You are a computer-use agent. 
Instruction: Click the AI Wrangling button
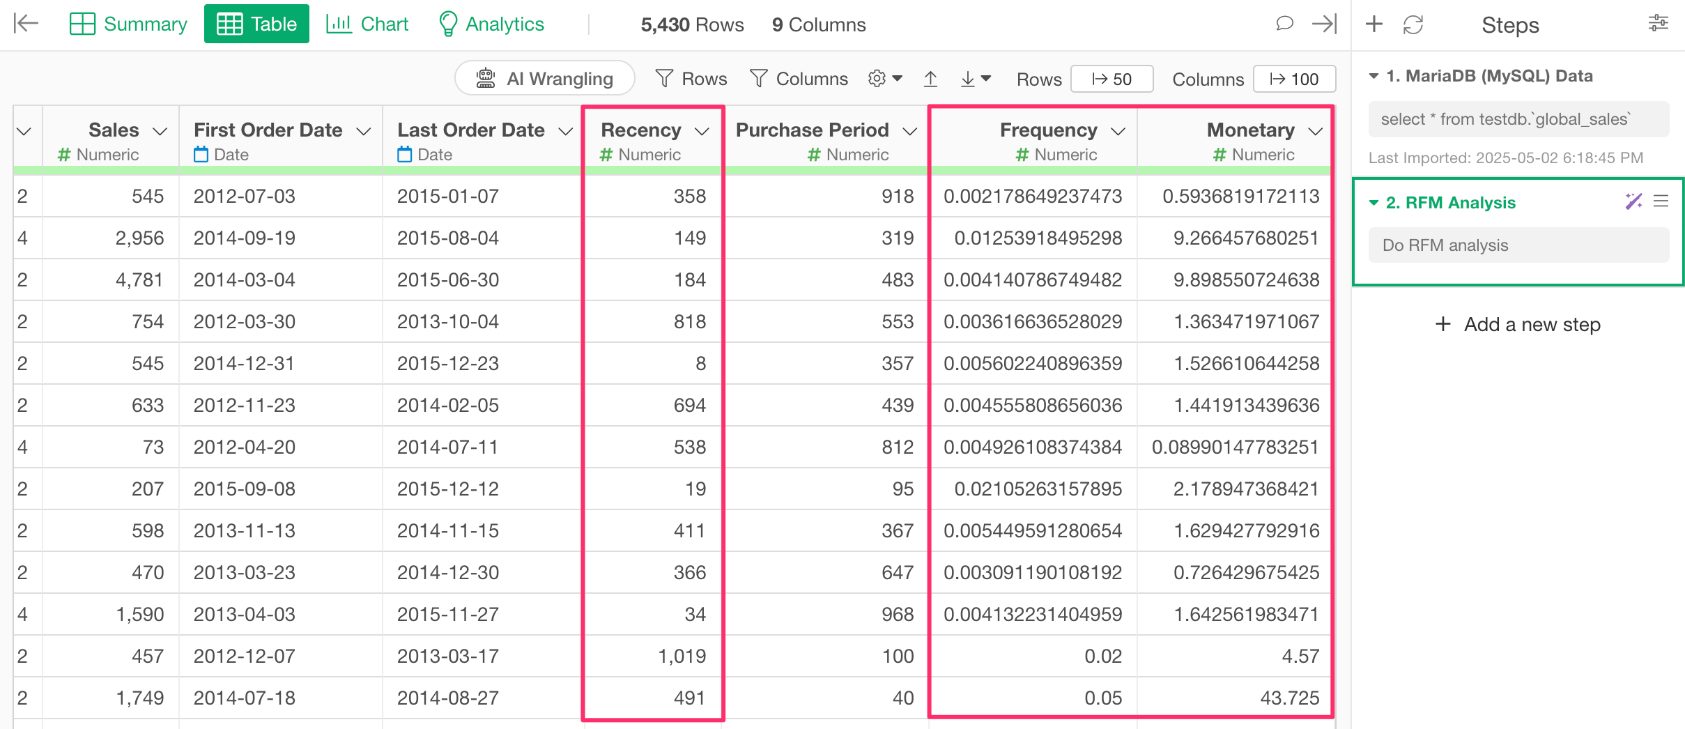coord(544,79)
